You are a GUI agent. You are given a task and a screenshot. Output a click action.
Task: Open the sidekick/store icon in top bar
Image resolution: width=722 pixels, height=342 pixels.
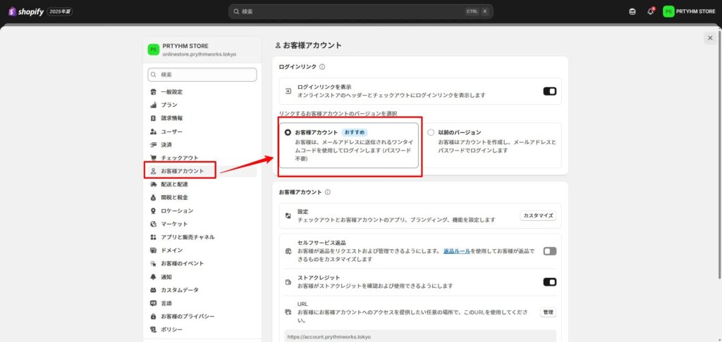[632, 11]
